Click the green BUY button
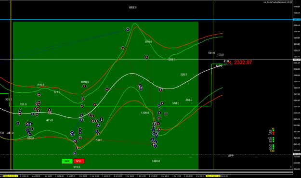Viewport: 301px width, 178px height. (67, 161)
